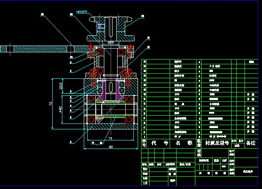This screenshot has width=262, height=189.
Task: Click the ø42 bore diameter dimension
Action: point(61,109)
